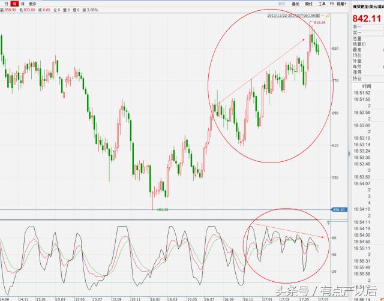The width and height of the screenshot is (384, 301).
Task: Click the 850 price axis label
Action: [335, 49]
